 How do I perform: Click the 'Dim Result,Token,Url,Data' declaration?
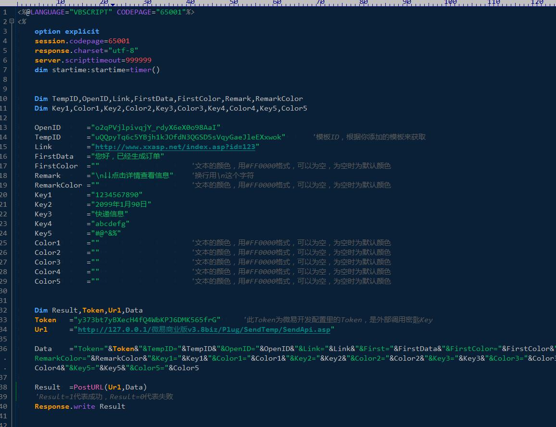[88, 310]
